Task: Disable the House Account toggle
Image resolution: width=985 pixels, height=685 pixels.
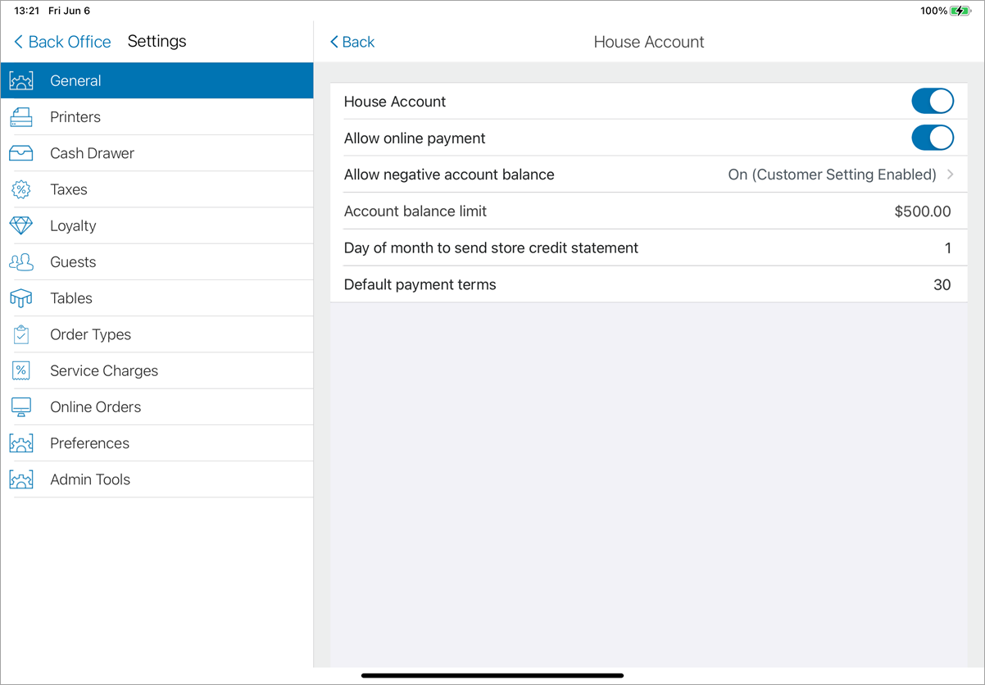Action: click(x=933, y=101)
